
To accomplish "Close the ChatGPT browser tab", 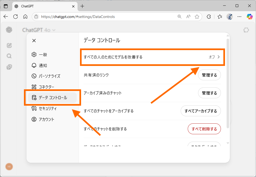I will (73, 6).
